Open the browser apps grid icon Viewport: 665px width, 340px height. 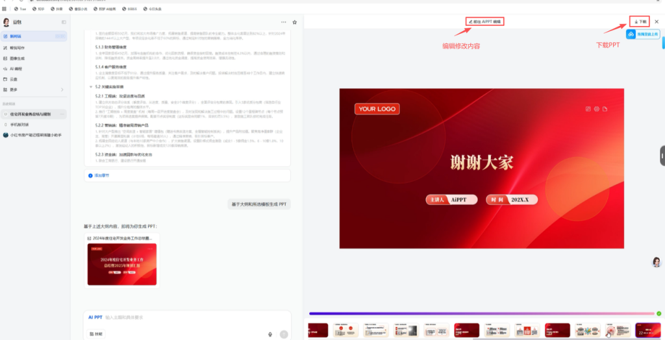[x=5, y=8]
